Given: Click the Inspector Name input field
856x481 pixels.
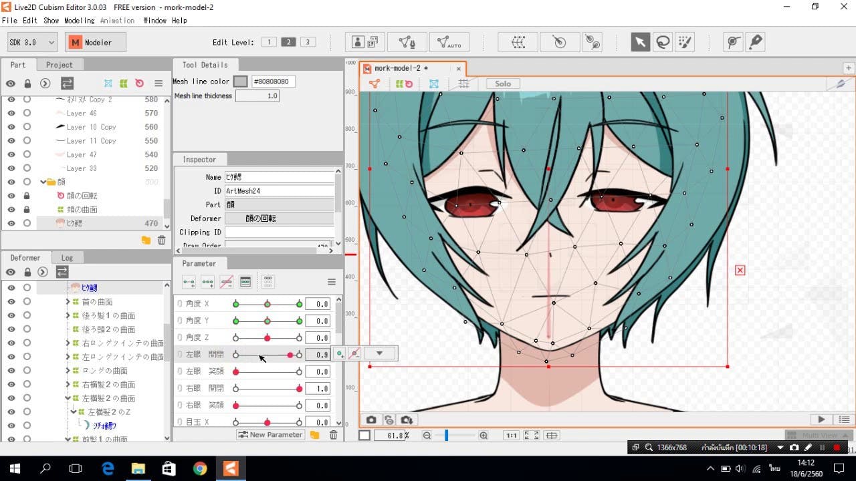Looking at the screenshot, I should pyautogui.click(x=280, y=177).
